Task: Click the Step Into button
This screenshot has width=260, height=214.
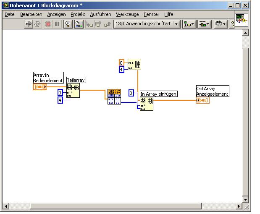Action: tap(89, 24)
